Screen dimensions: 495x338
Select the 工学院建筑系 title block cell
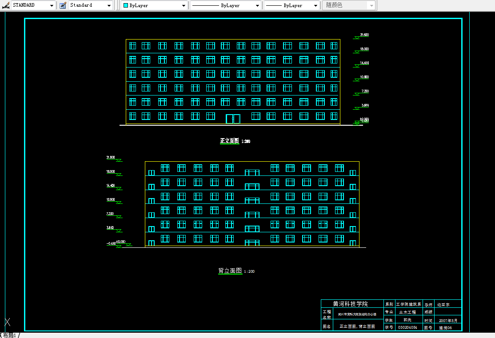pyautogui.click(x=408, y=304)
